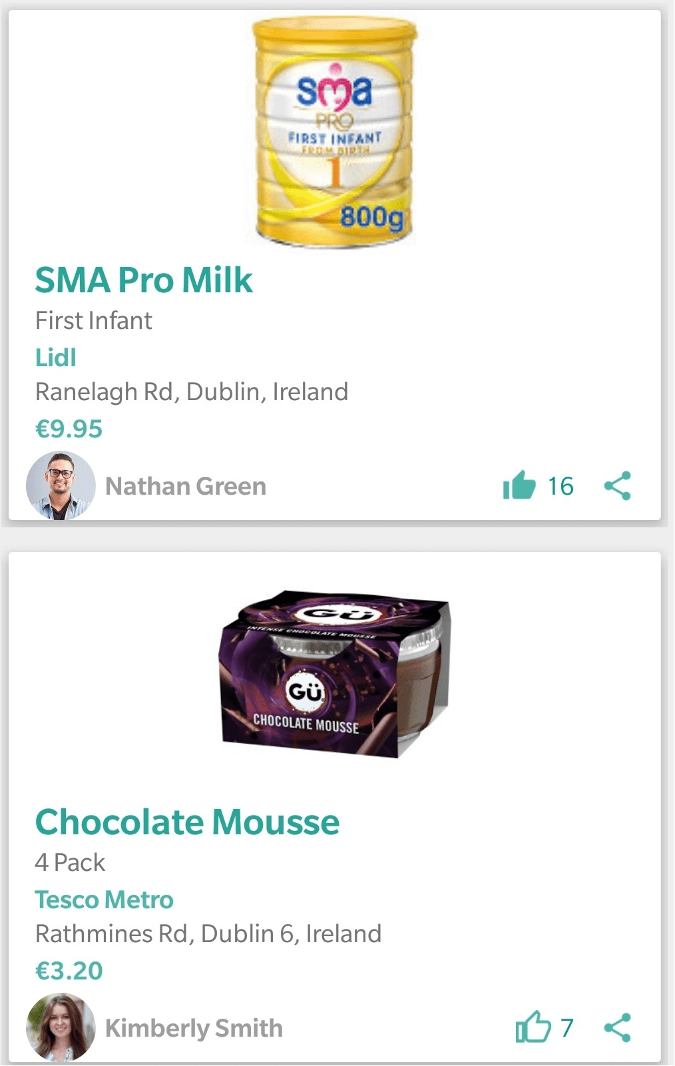
Task: Open the Chocolate Mousse title
Action: (187, 822)
